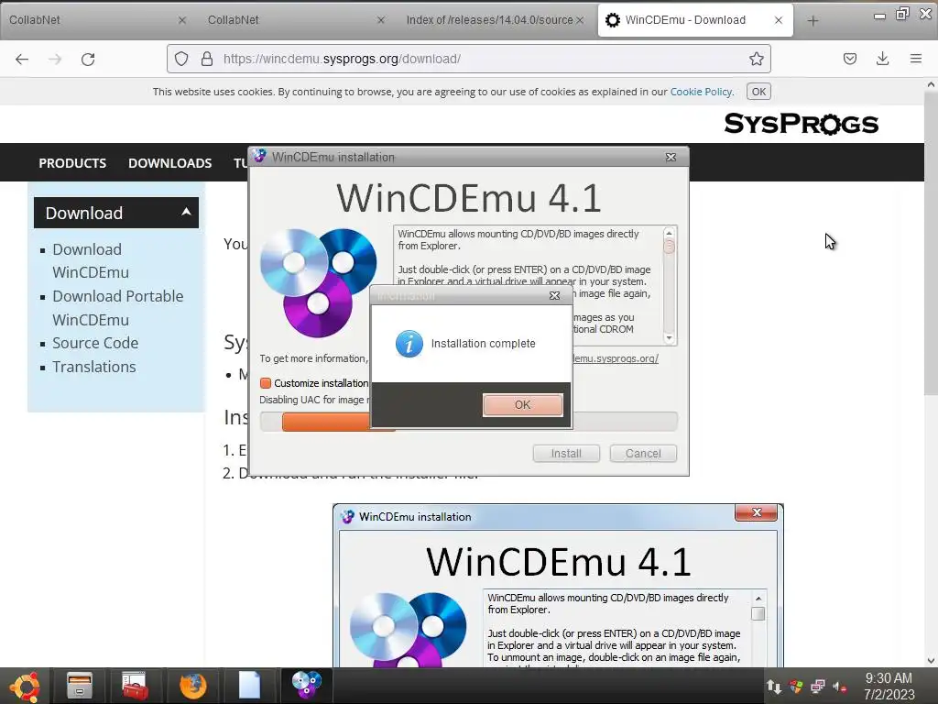The height and width of the screenshot is (704, 938).
Task: Click the WinCDEmu installer screenshot on the page
Action: point(558,586)
